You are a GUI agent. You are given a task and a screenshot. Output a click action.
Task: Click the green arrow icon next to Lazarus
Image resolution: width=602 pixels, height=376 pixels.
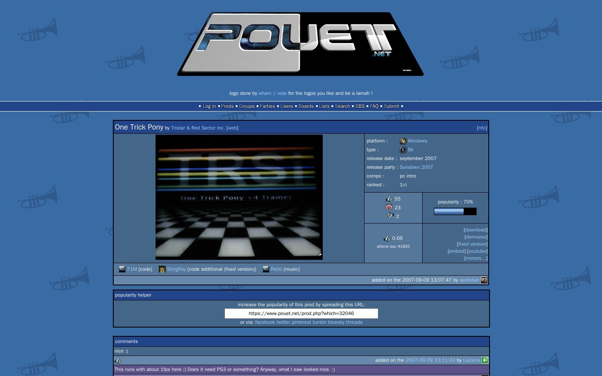pos(485,360)
